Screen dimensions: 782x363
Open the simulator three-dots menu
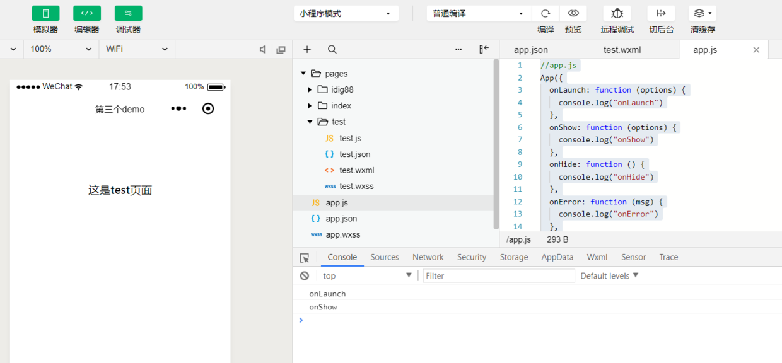click(x=178, y=108)
